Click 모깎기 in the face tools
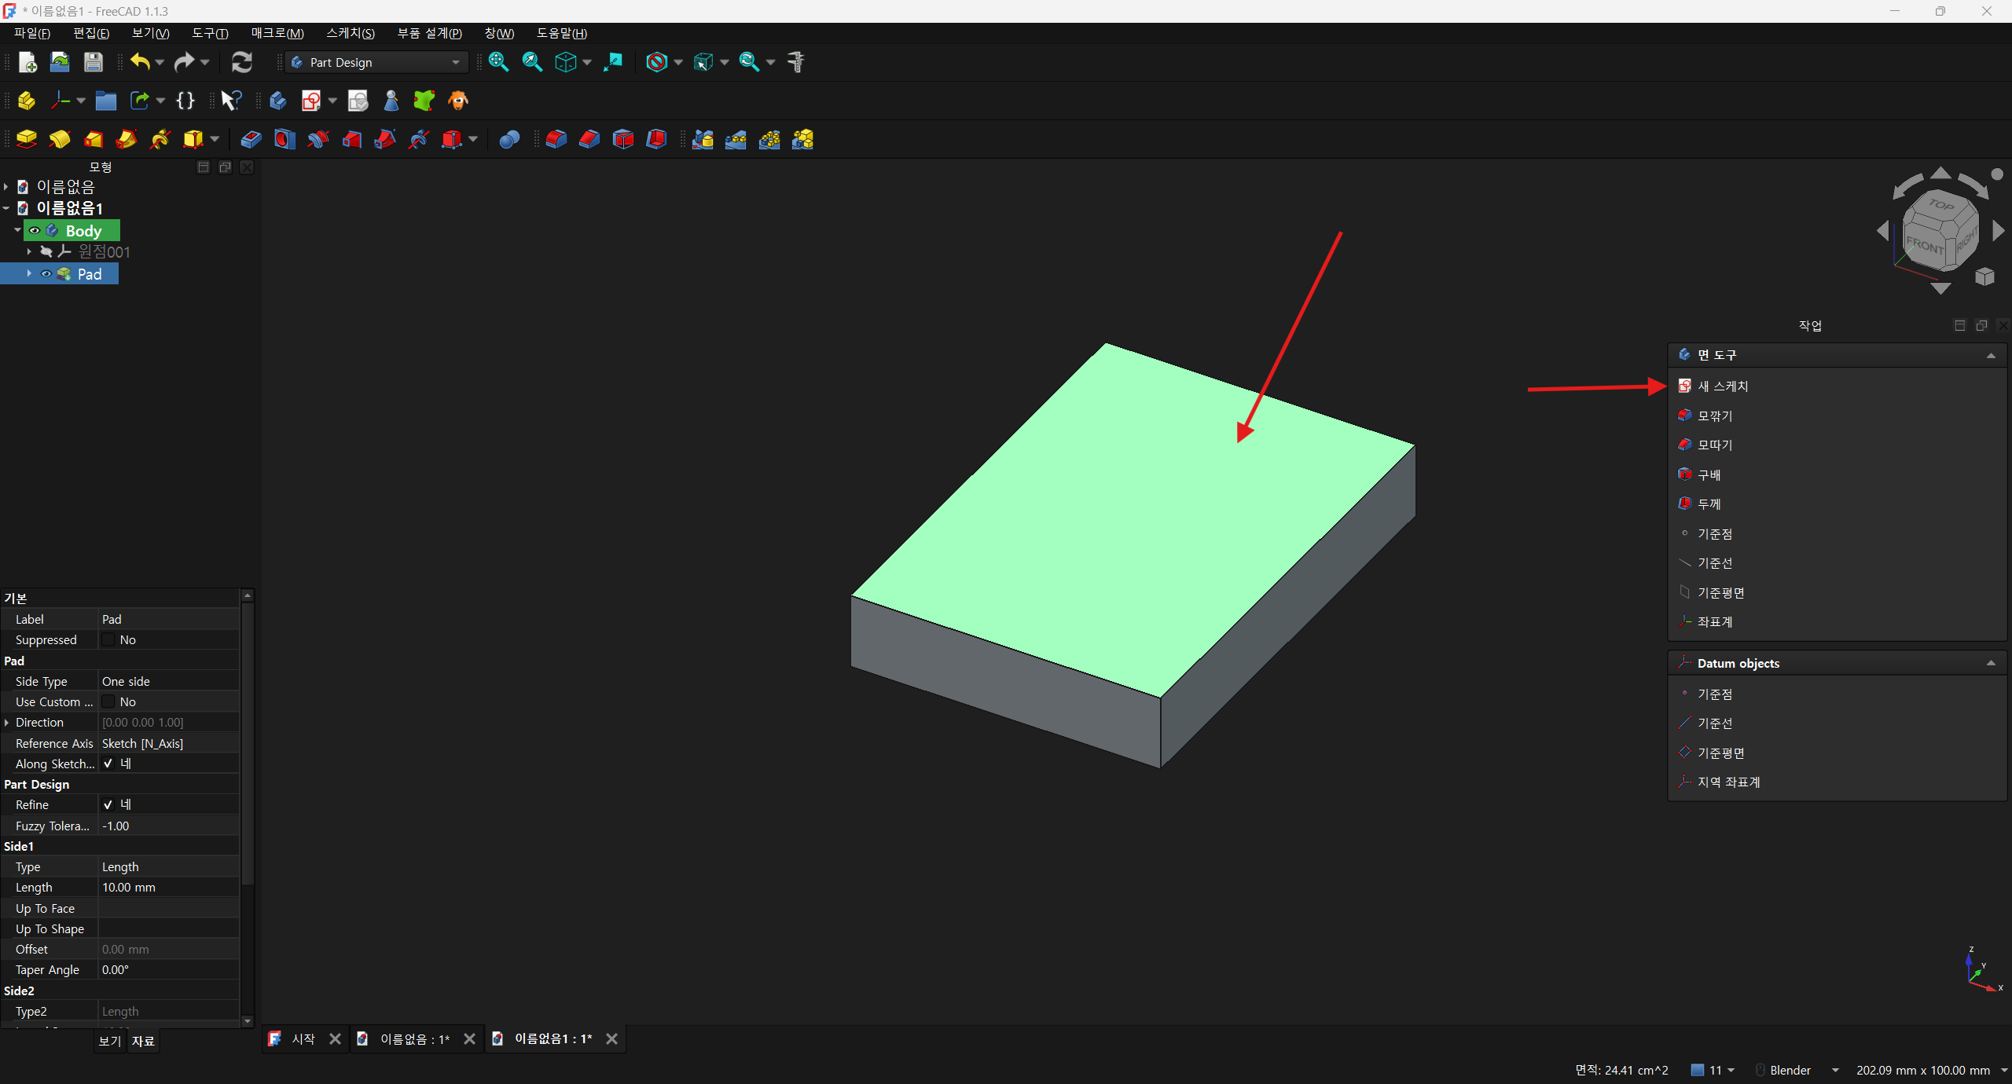The image size is (2012, 1084). 1715,416
